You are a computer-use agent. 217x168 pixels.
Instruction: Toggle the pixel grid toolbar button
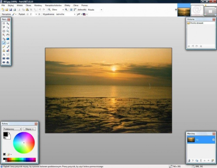tap(71, 10)
